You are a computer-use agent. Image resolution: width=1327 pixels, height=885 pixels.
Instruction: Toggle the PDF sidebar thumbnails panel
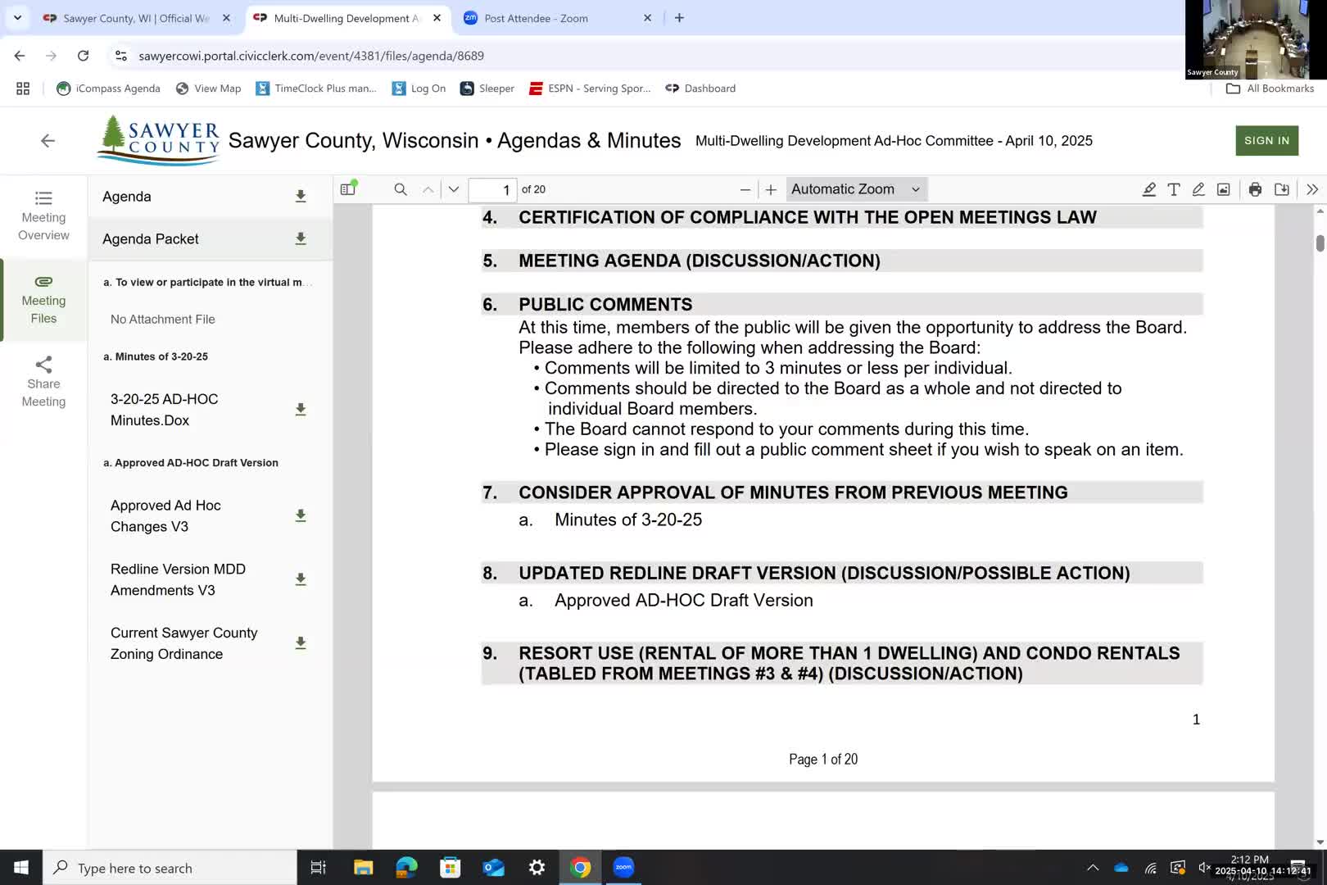click(x=347, y=188)
